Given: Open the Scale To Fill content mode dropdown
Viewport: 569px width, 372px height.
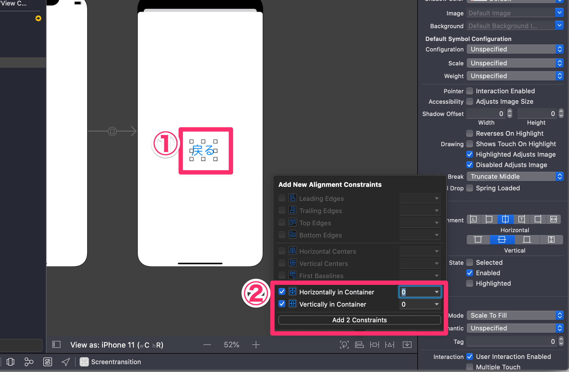Looking at the screenshot, I should coord(514,315).
